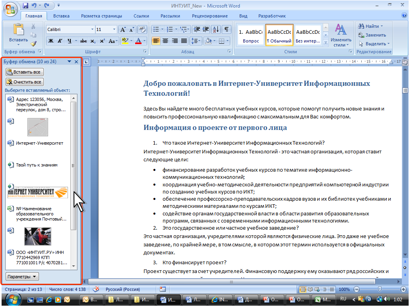This screenshot has height=306, width=409.
Task: Switch to the Рецензирование tab
Action: [210, 16]
